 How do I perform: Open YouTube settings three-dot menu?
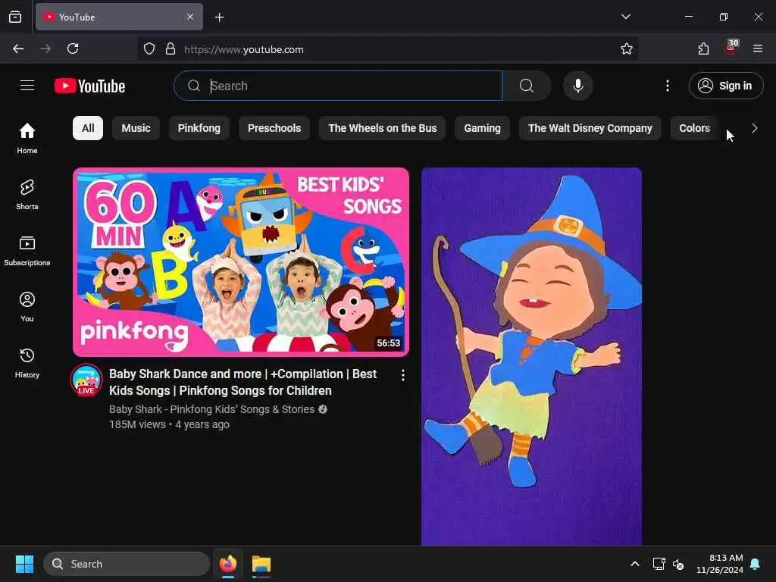point(668,86)
